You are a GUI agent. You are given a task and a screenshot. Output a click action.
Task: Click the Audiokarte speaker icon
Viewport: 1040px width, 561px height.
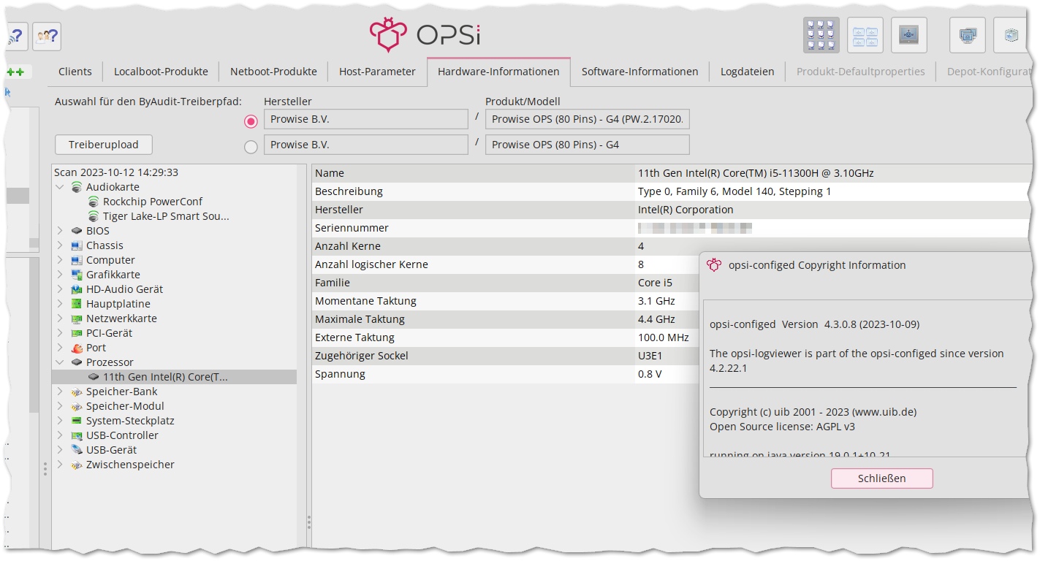77,187
